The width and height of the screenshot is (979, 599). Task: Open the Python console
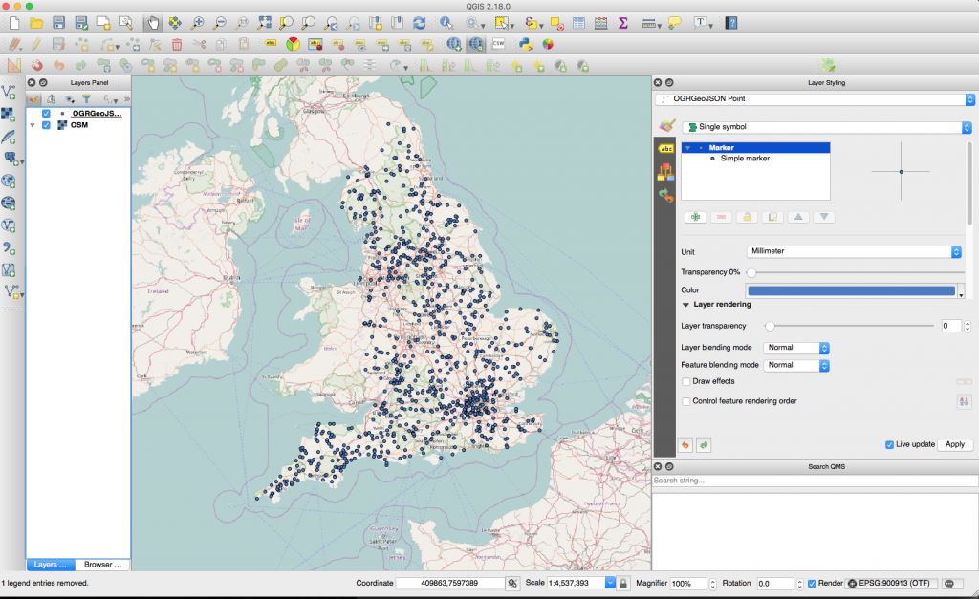pos(525,44)
